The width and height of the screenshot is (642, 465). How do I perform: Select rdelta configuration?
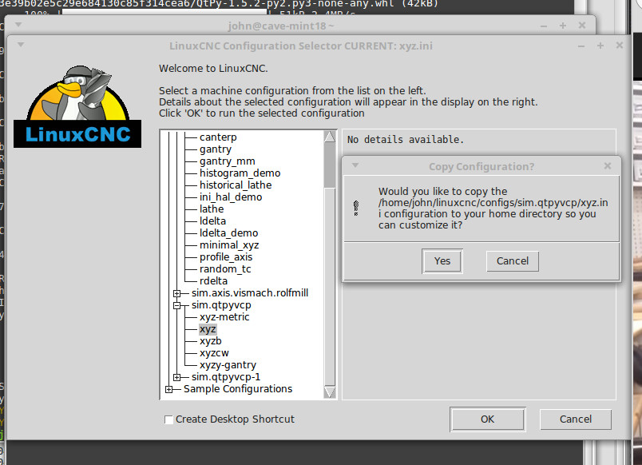pyautogui.click(x=213, y=281)
